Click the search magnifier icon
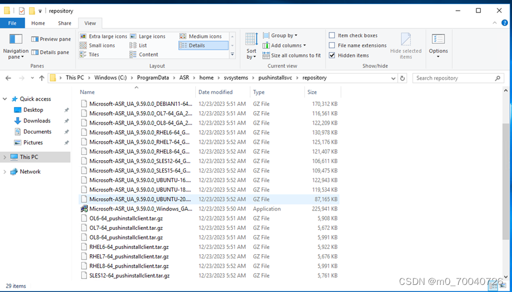The height and width of the screenshot is (292, 512). point(498,78)
